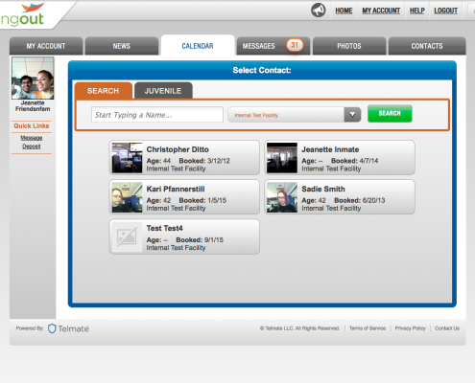
Task: Select Jeanette Inmate's photo thumbnail
Action: (282, 158)
